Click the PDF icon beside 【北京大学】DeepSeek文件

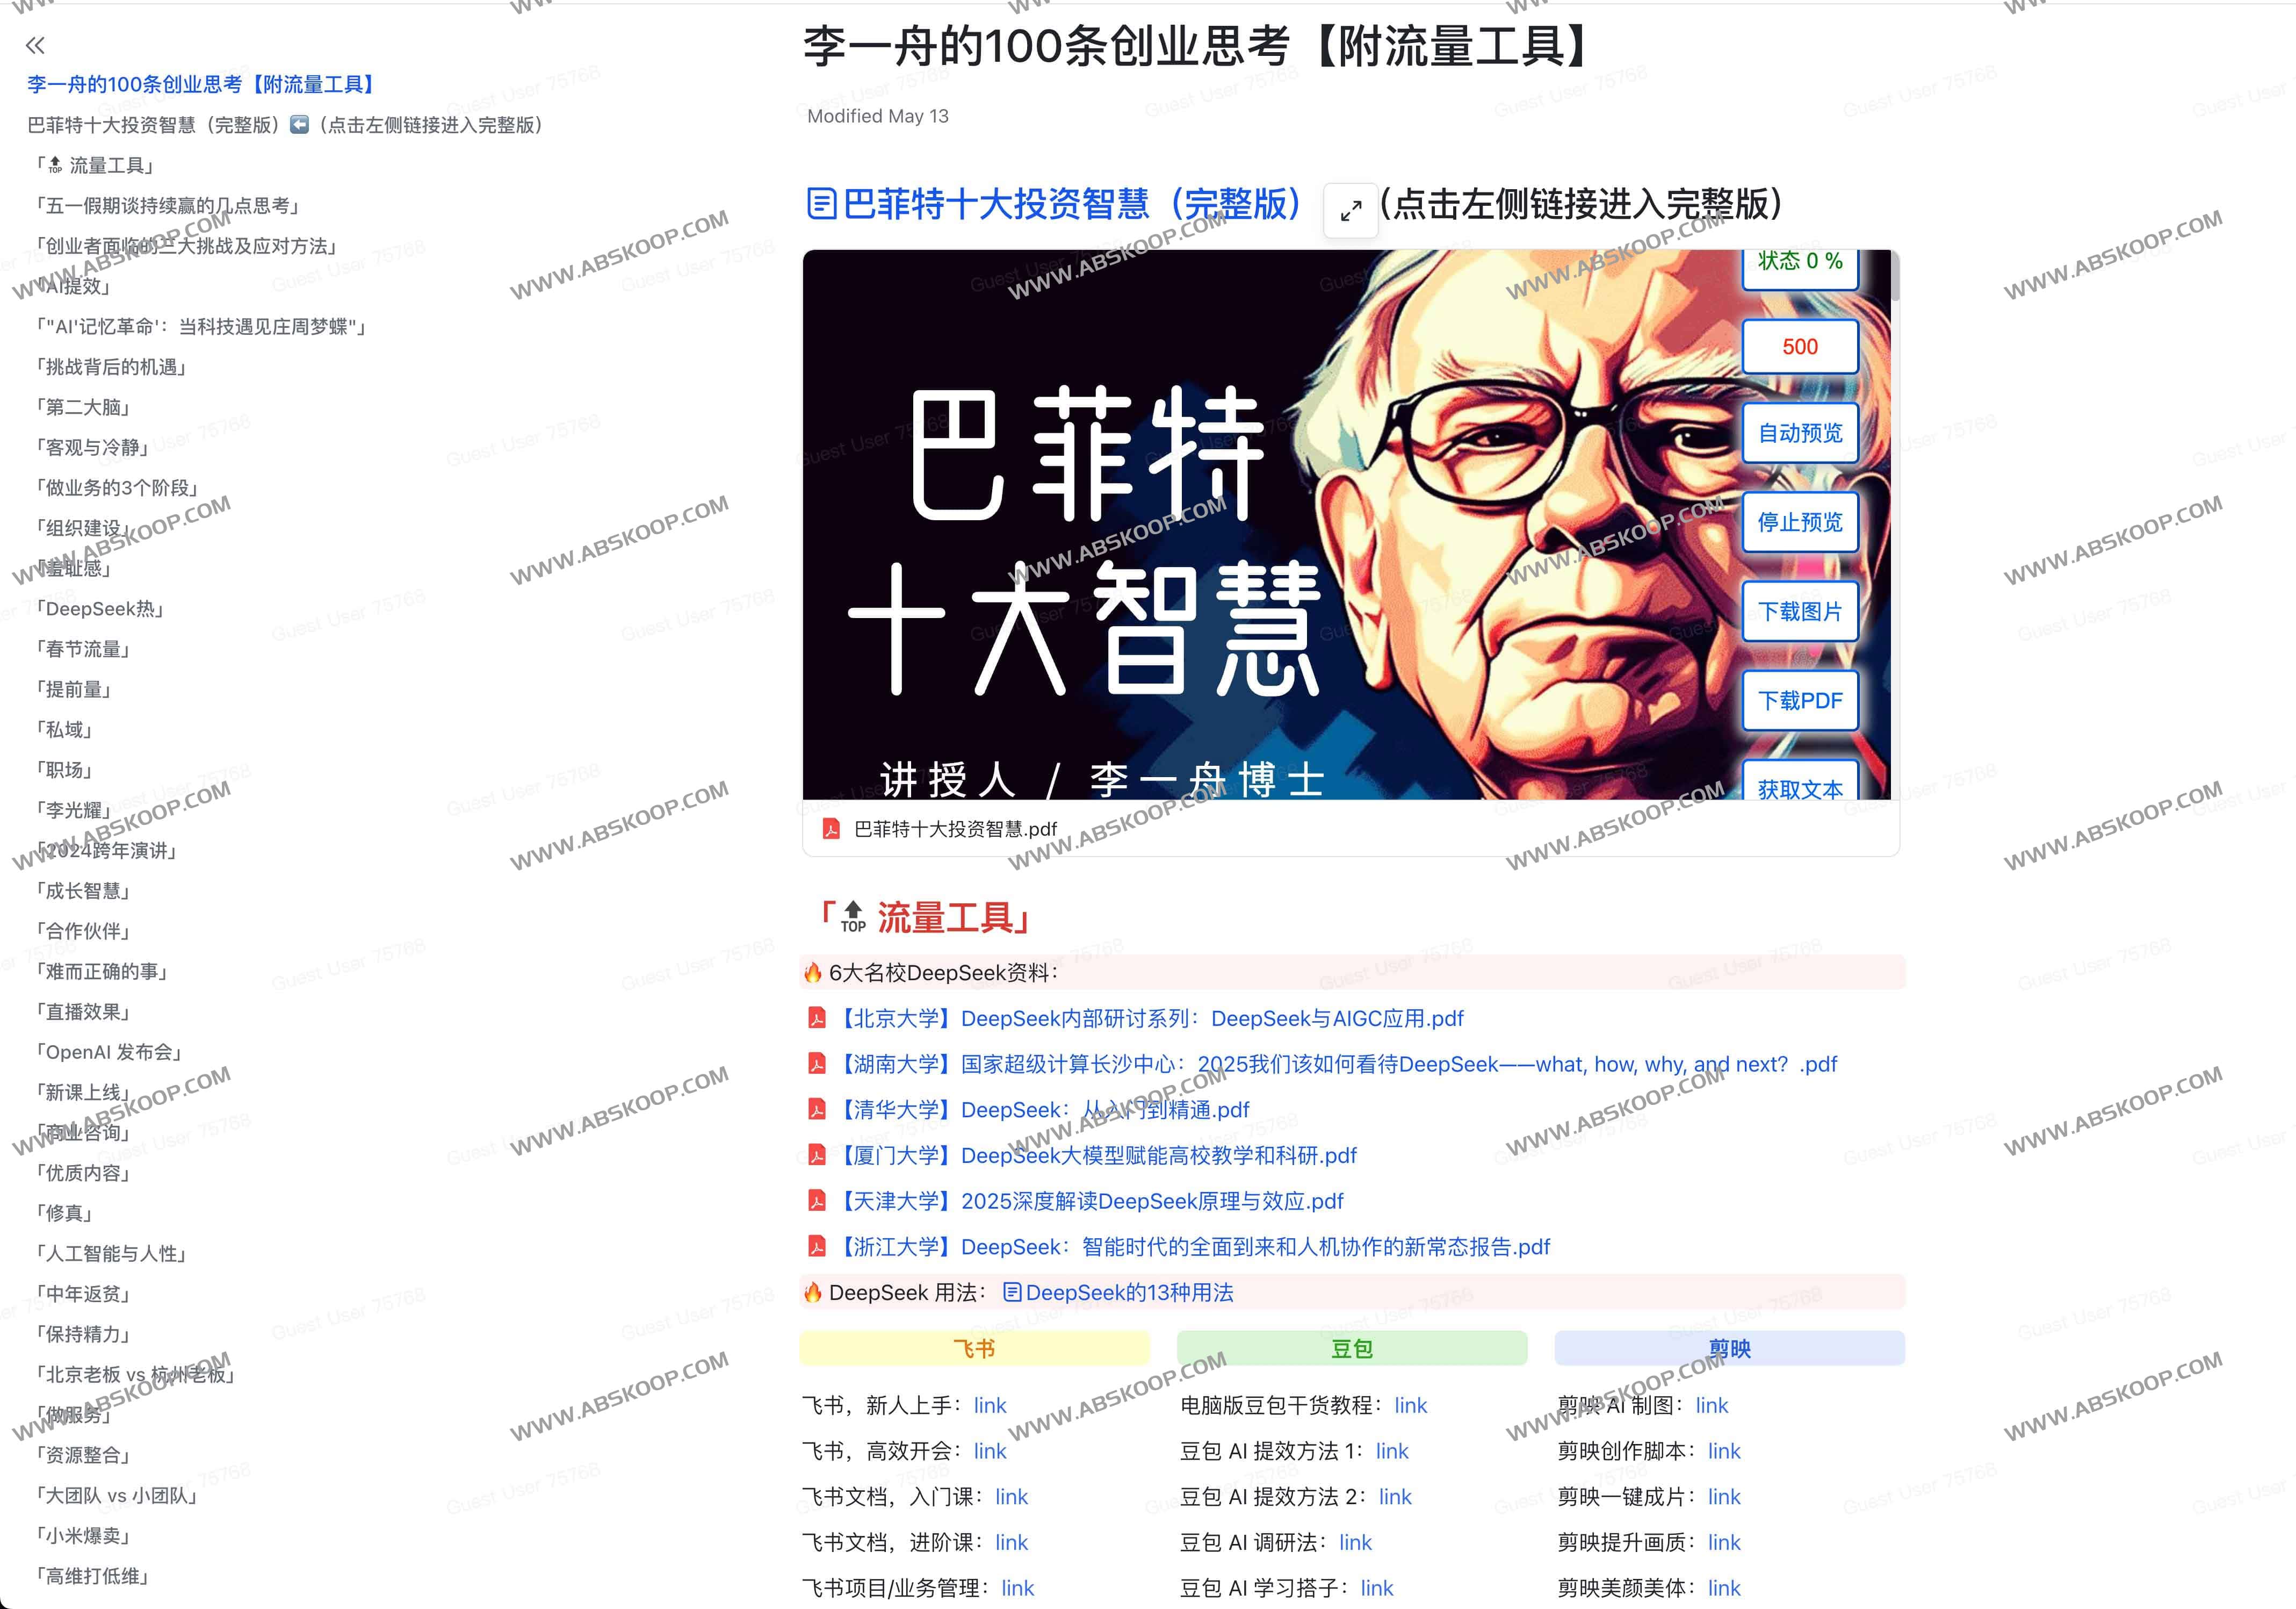coord(817,1018)
